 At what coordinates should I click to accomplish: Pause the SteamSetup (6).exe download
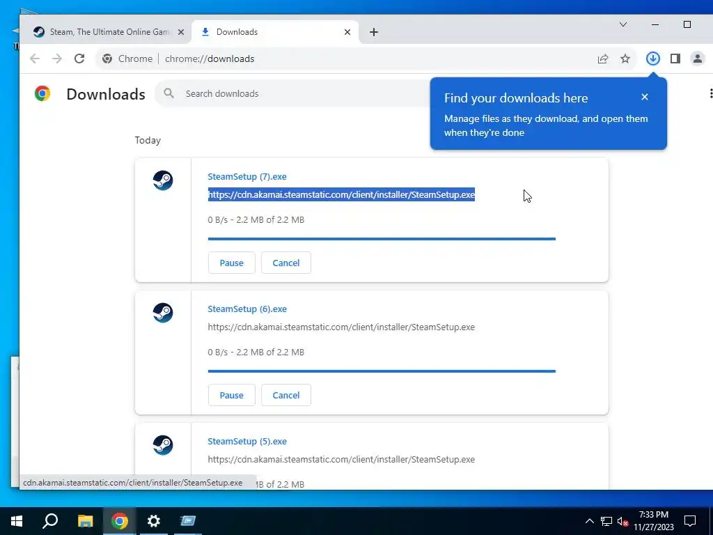click(231, 396)
